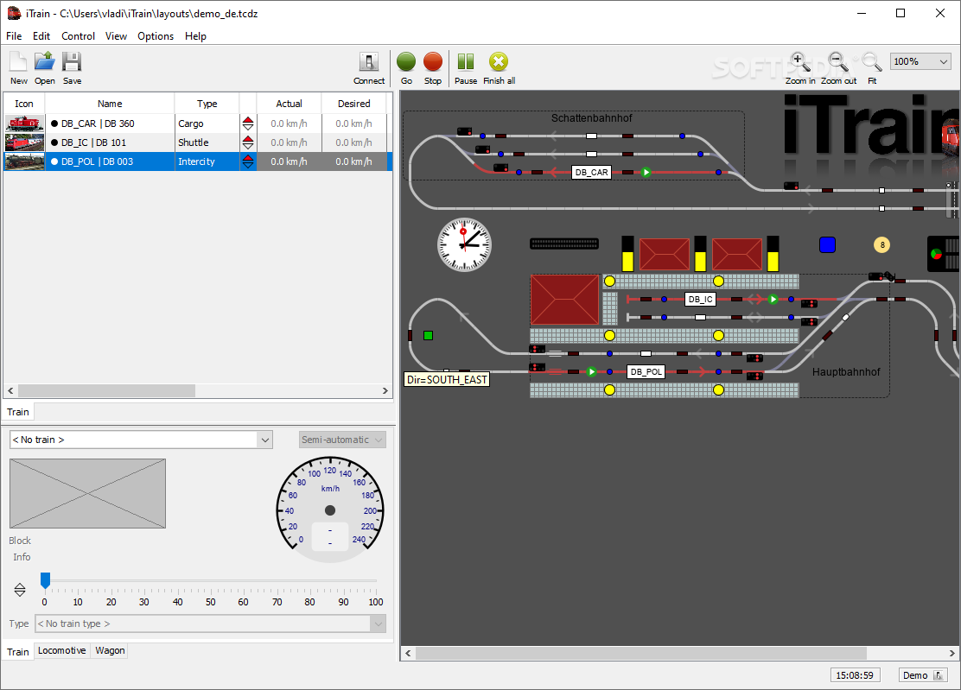
Task: Halt everything with the red Stop button
Action: 433,67
